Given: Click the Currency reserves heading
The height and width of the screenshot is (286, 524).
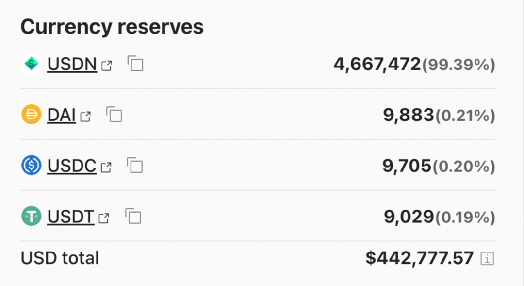Looking at the screenshot, I should coord(112,27).
